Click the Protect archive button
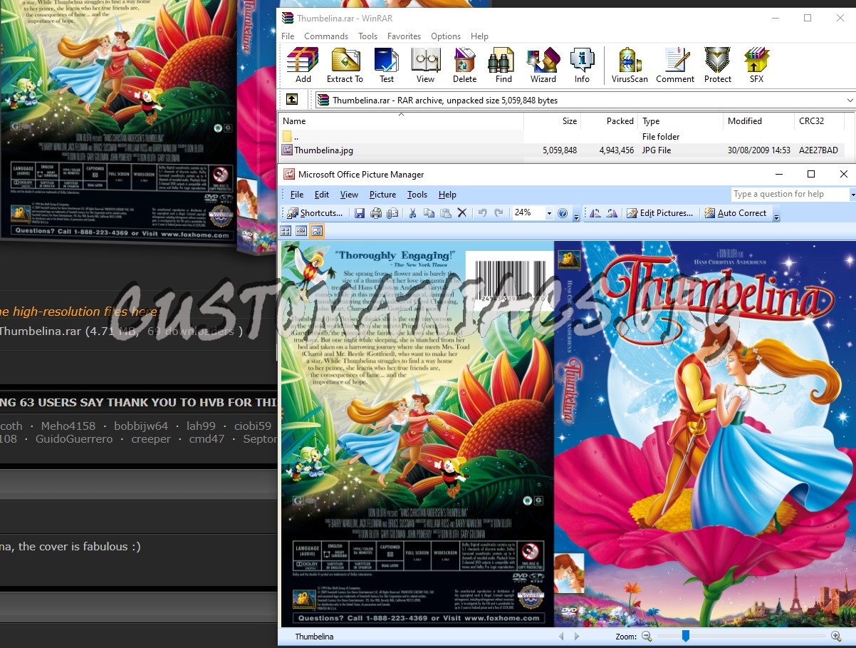This screenshot has width=856, height=648. click(718, 66)
